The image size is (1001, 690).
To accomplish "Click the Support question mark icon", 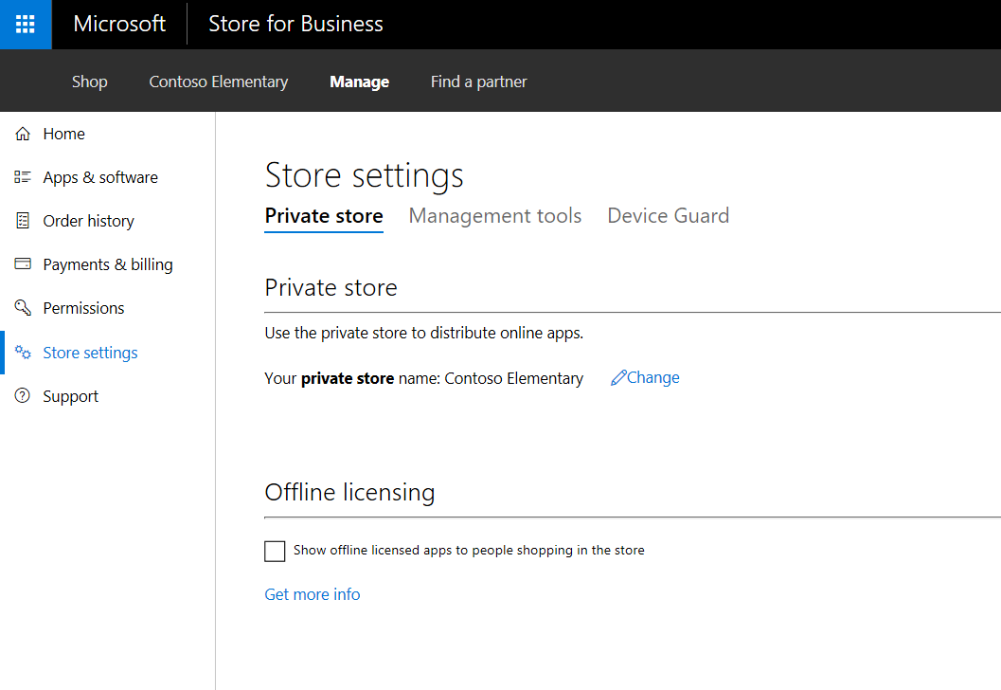I will [x=23, y=395].
